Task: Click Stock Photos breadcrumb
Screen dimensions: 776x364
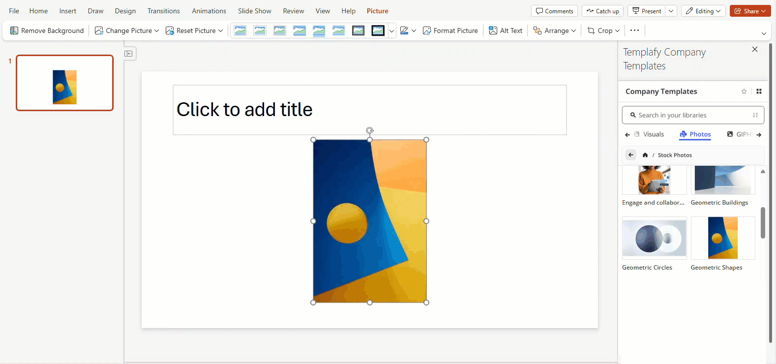Action: [x=675, y=155]
